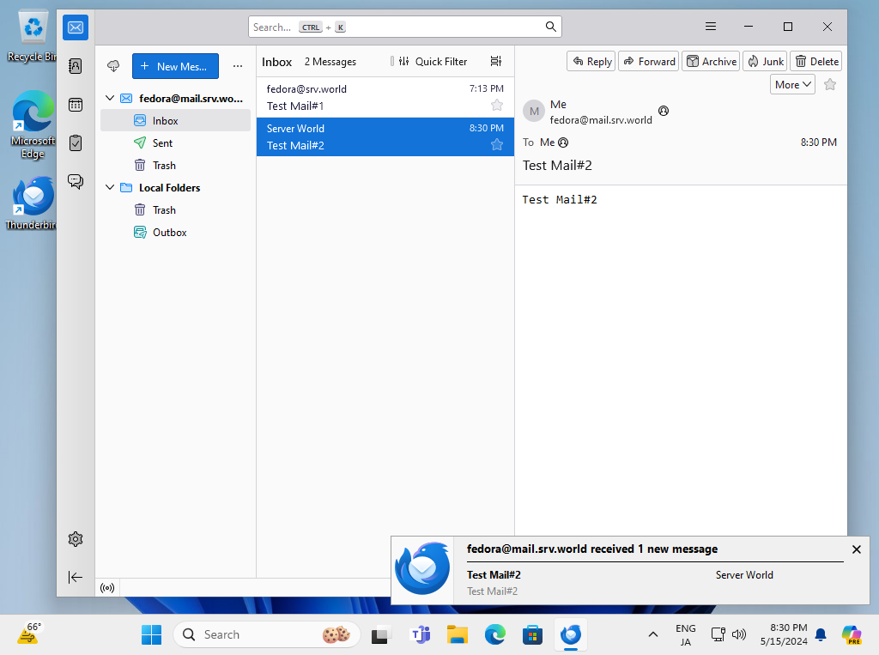Click the New Message button
Screen dimensions: 879x655
175,66
